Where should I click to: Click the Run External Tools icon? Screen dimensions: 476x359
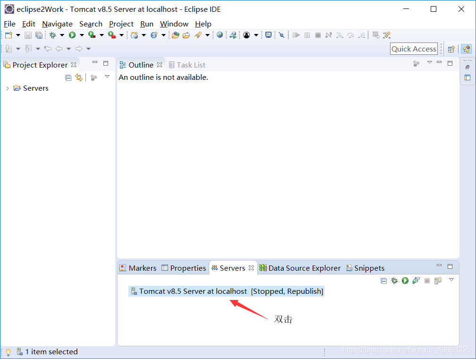(x=112, y=35)
